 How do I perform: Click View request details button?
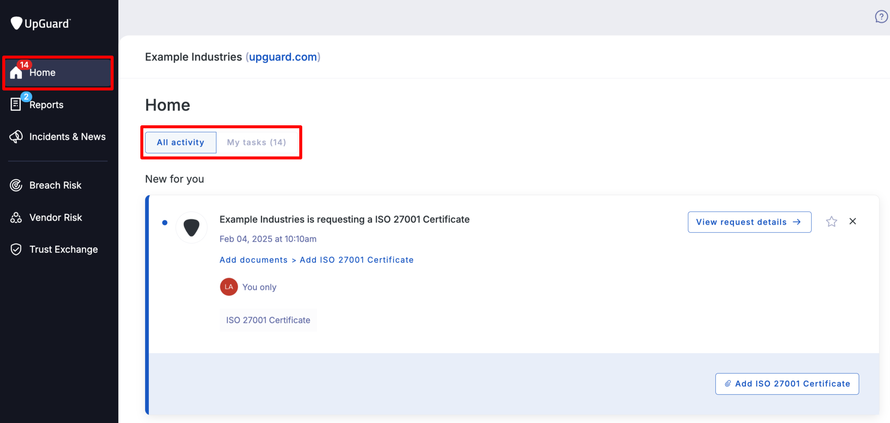point(749,222)
